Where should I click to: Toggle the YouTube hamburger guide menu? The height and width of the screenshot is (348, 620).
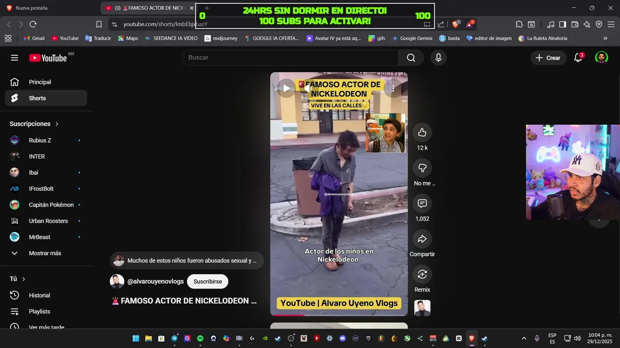(15, 58)
